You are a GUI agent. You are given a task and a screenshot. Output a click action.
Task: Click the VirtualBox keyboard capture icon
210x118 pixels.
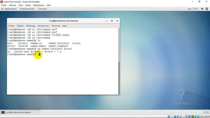198,117
